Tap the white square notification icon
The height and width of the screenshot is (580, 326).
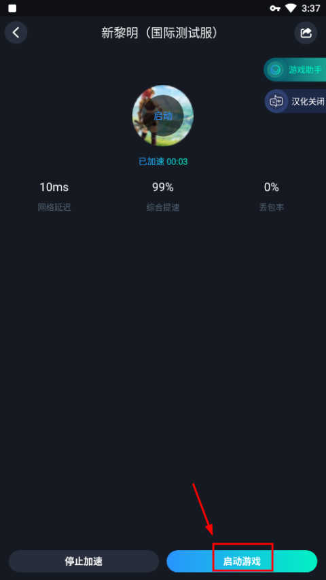coord(12,8)
